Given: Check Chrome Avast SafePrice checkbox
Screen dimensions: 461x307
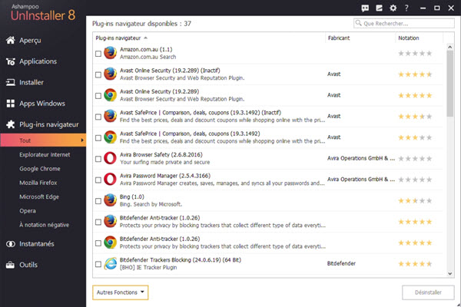Looking at the screenshot, I should tap(98, 138).
